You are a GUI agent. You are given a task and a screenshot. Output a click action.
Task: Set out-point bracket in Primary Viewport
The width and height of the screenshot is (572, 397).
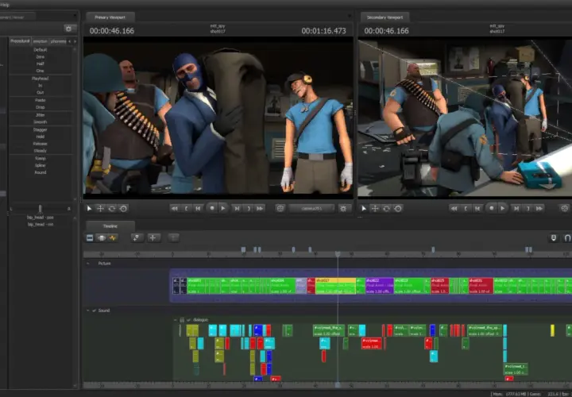click(249, 209)
